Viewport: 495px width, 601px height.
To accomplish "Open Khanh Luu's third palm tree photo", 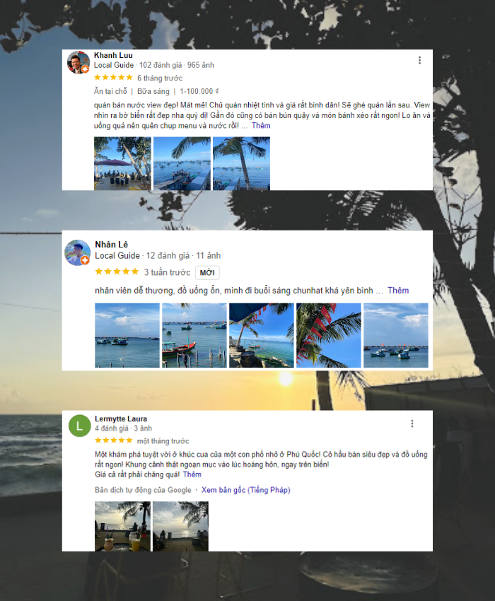I will pyautogui.click(x=242, y=163).
